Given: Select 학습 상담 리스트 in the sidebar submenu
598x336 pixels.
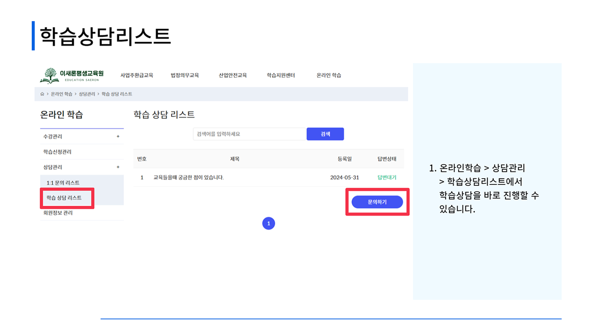Looking at the screenshot, I should pos(64,198).
